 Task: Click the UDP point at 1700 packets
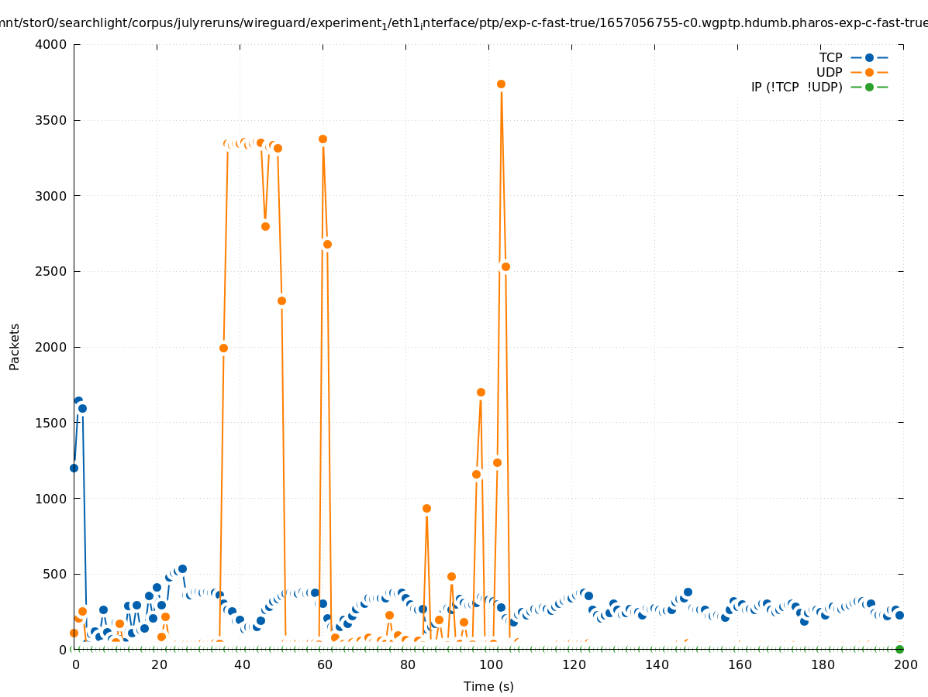[481, 392]
